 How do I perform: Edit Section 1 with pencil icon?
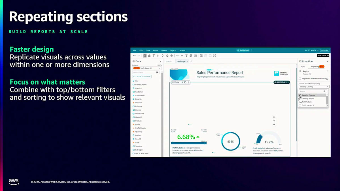click(x=182, y=82)
